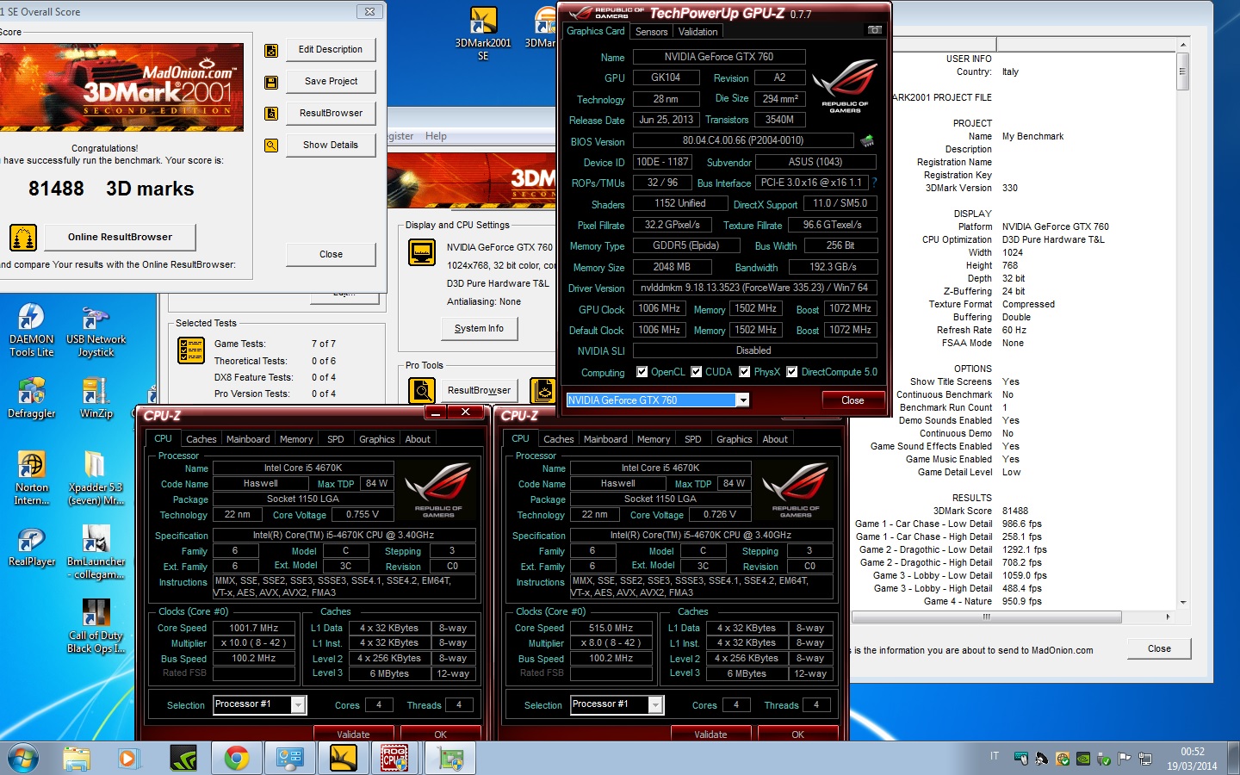Switch to the Sensors tab in GPU-Z

(652, 32)
